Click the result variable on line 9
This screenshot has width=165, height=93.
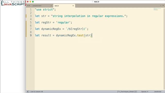point(46,35)
